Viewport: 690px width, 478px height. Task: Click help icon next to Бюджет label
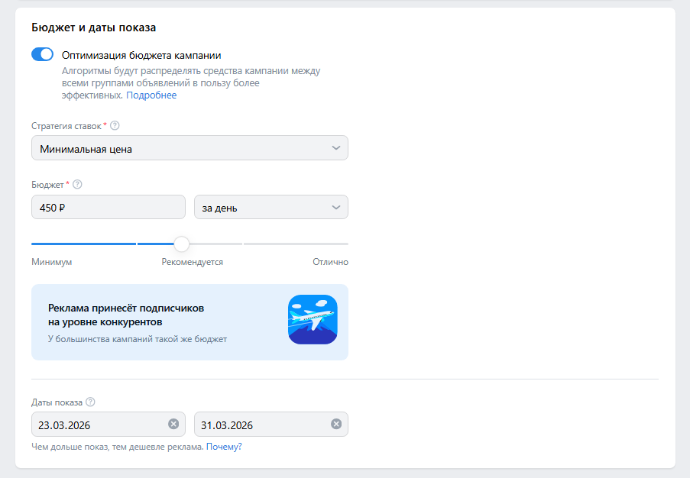click(77, 185)
